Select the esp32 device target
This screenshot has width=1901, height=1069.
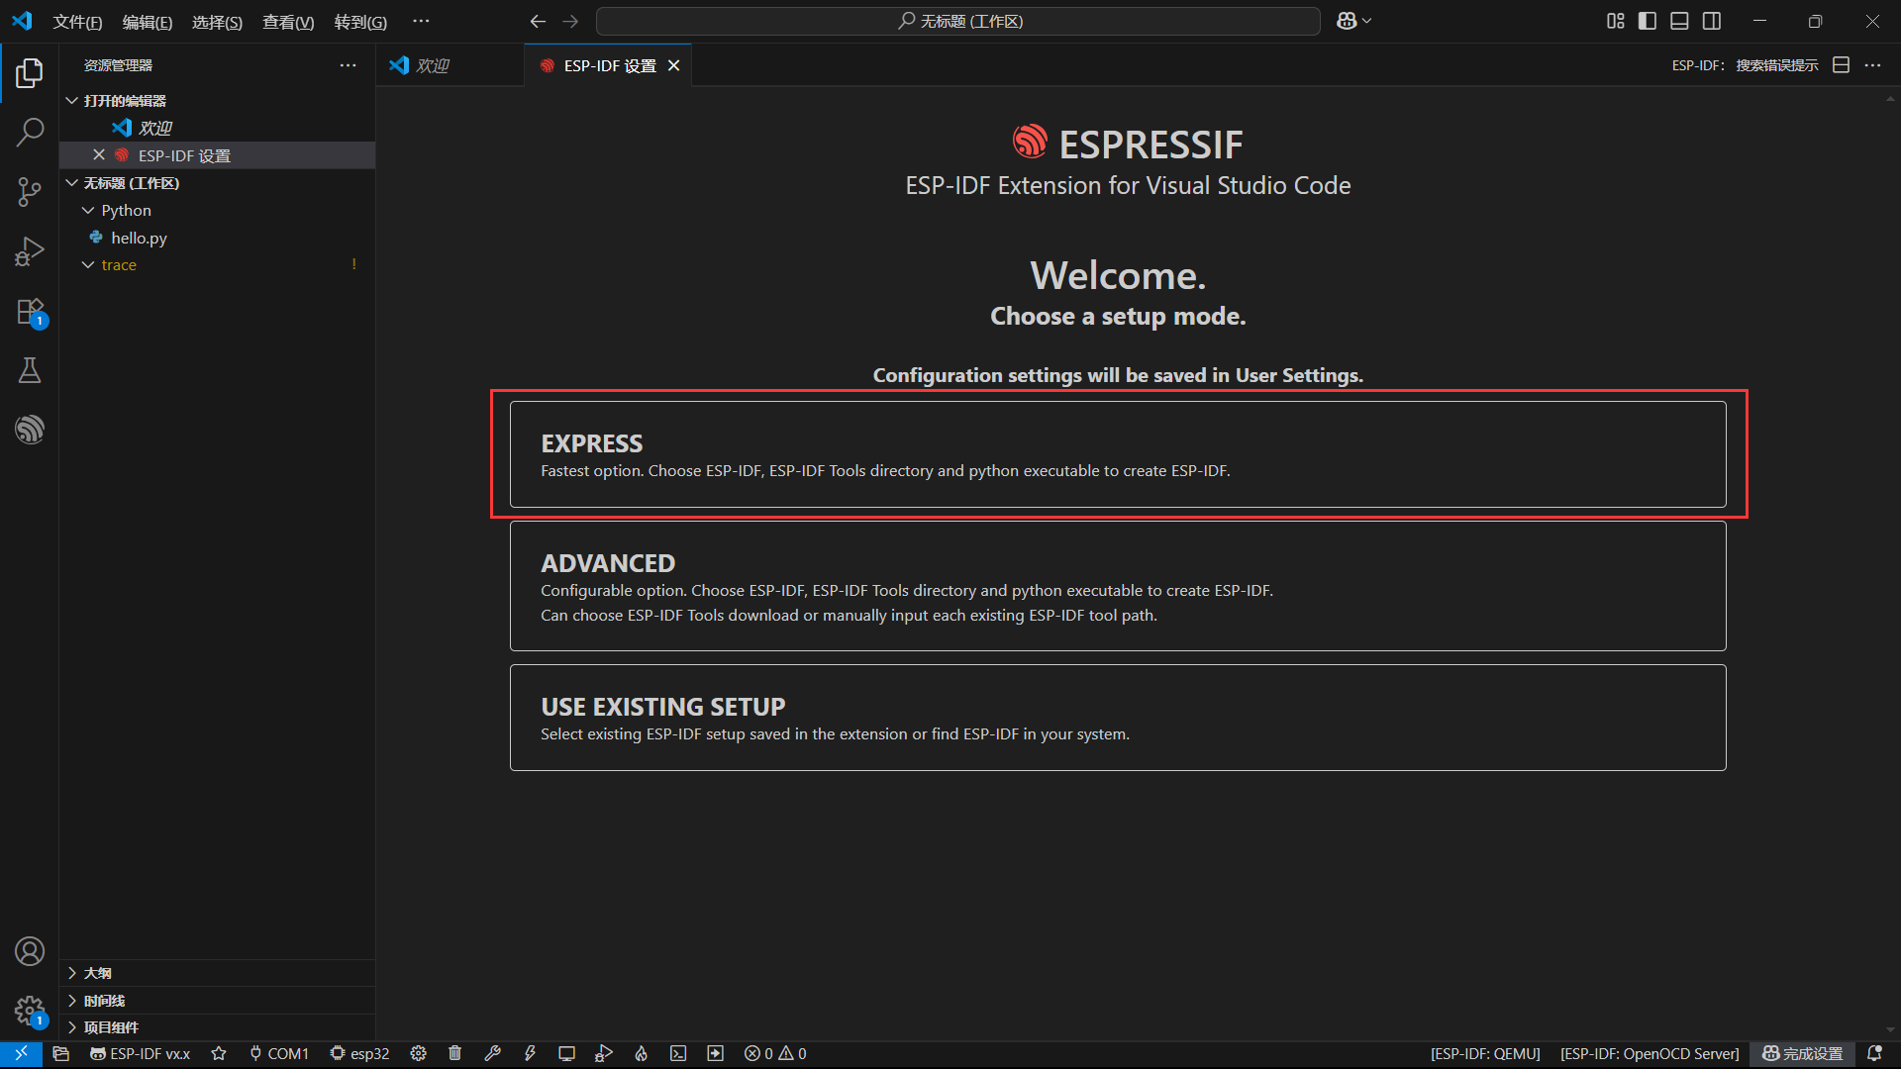click(359, 1054)
